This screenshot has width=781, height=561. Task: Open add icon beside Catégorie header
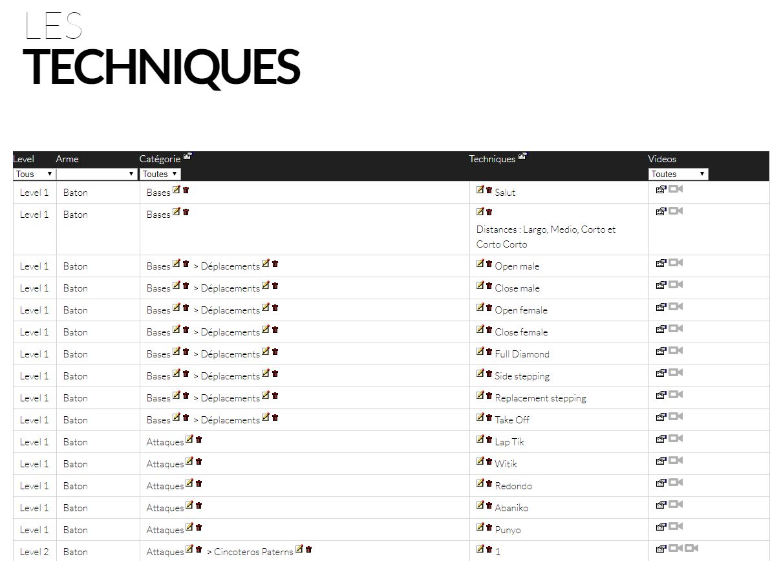pyautogui.click(x=187, y=156)
